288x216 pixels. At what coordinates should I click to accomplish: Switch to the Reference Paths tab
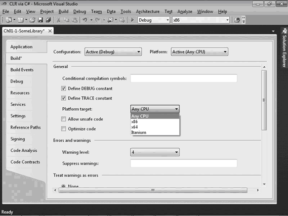(x=26, y=127)
